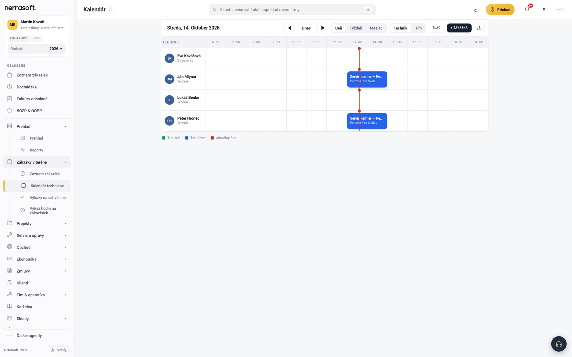Open notifications bell
The image size is (572, 357).
[x=527, y=9]
